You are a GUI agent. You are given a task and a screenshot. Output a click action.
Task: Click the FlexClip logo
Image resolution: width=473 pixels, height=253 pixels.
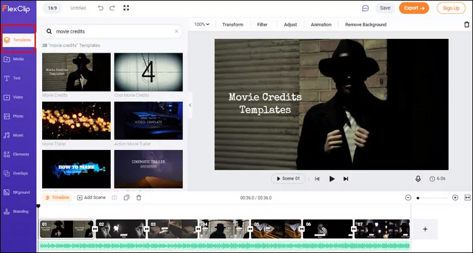[x=16, y=8]
